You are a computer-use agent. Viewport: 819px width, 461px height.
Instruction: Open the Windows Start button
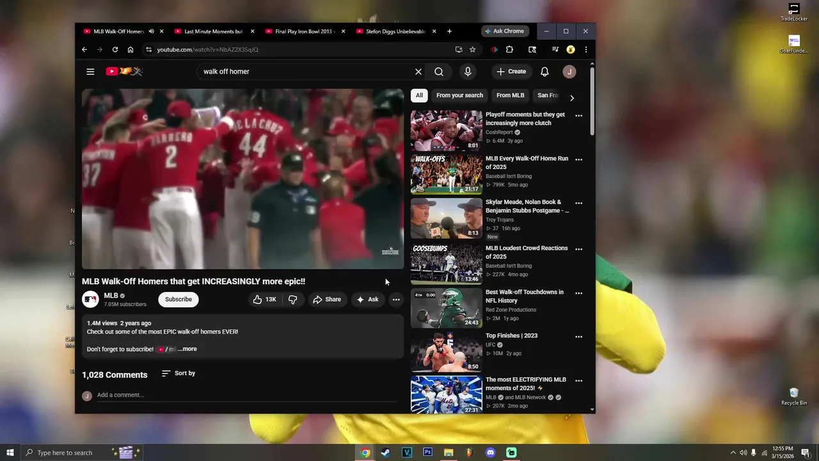[x=10, y=453]
